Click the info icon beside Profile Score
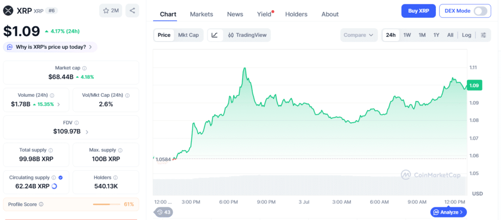501x220 pixels. coord(41,204)
